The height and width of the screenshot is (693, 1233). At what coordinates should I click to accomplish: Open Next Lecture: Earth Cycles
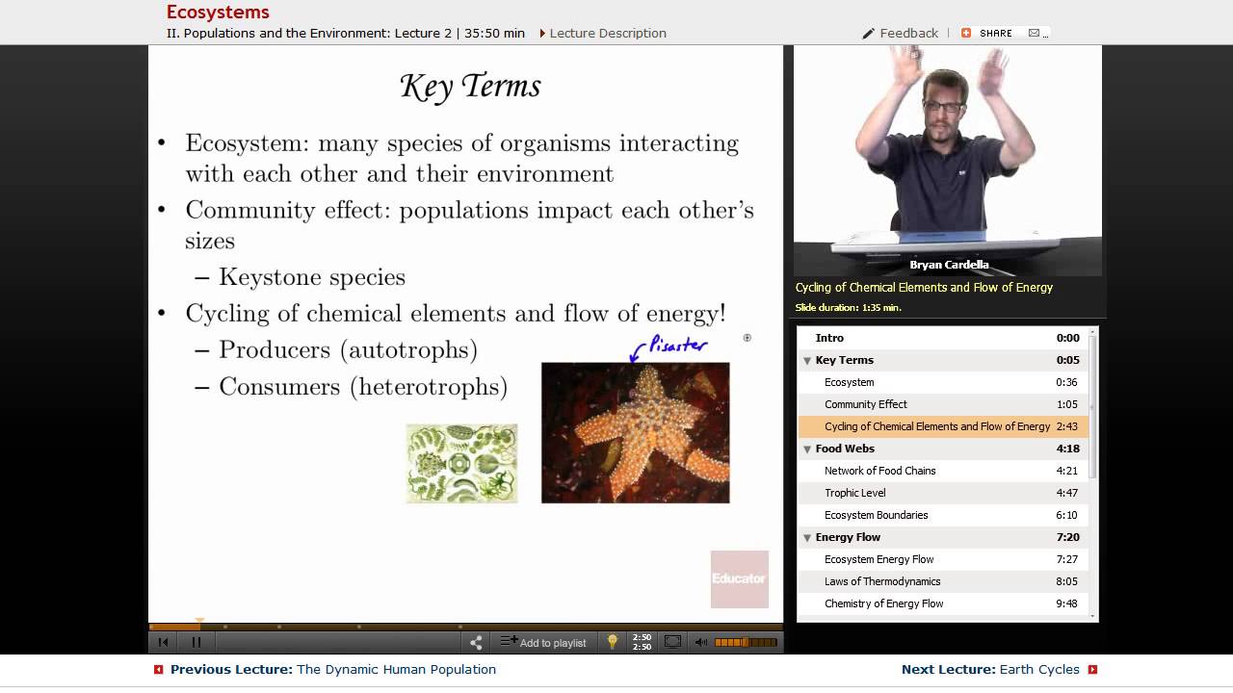click(x=990, y=669)
